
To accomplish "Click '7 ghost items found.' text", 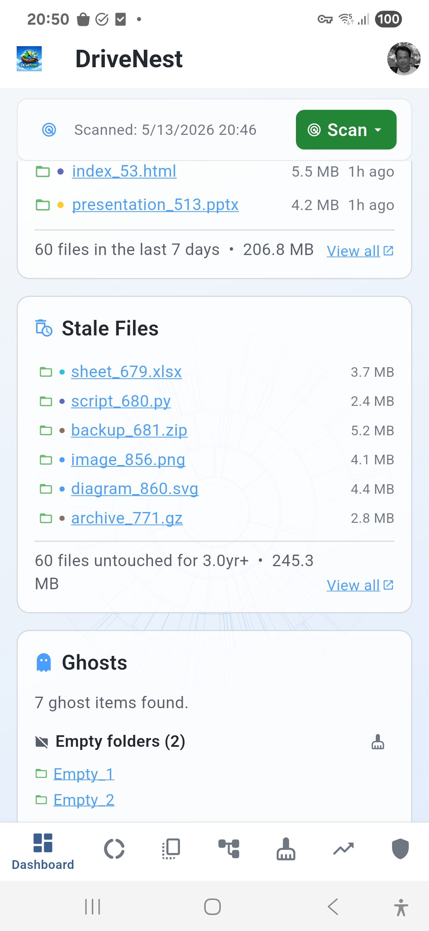I will [112, 703].
